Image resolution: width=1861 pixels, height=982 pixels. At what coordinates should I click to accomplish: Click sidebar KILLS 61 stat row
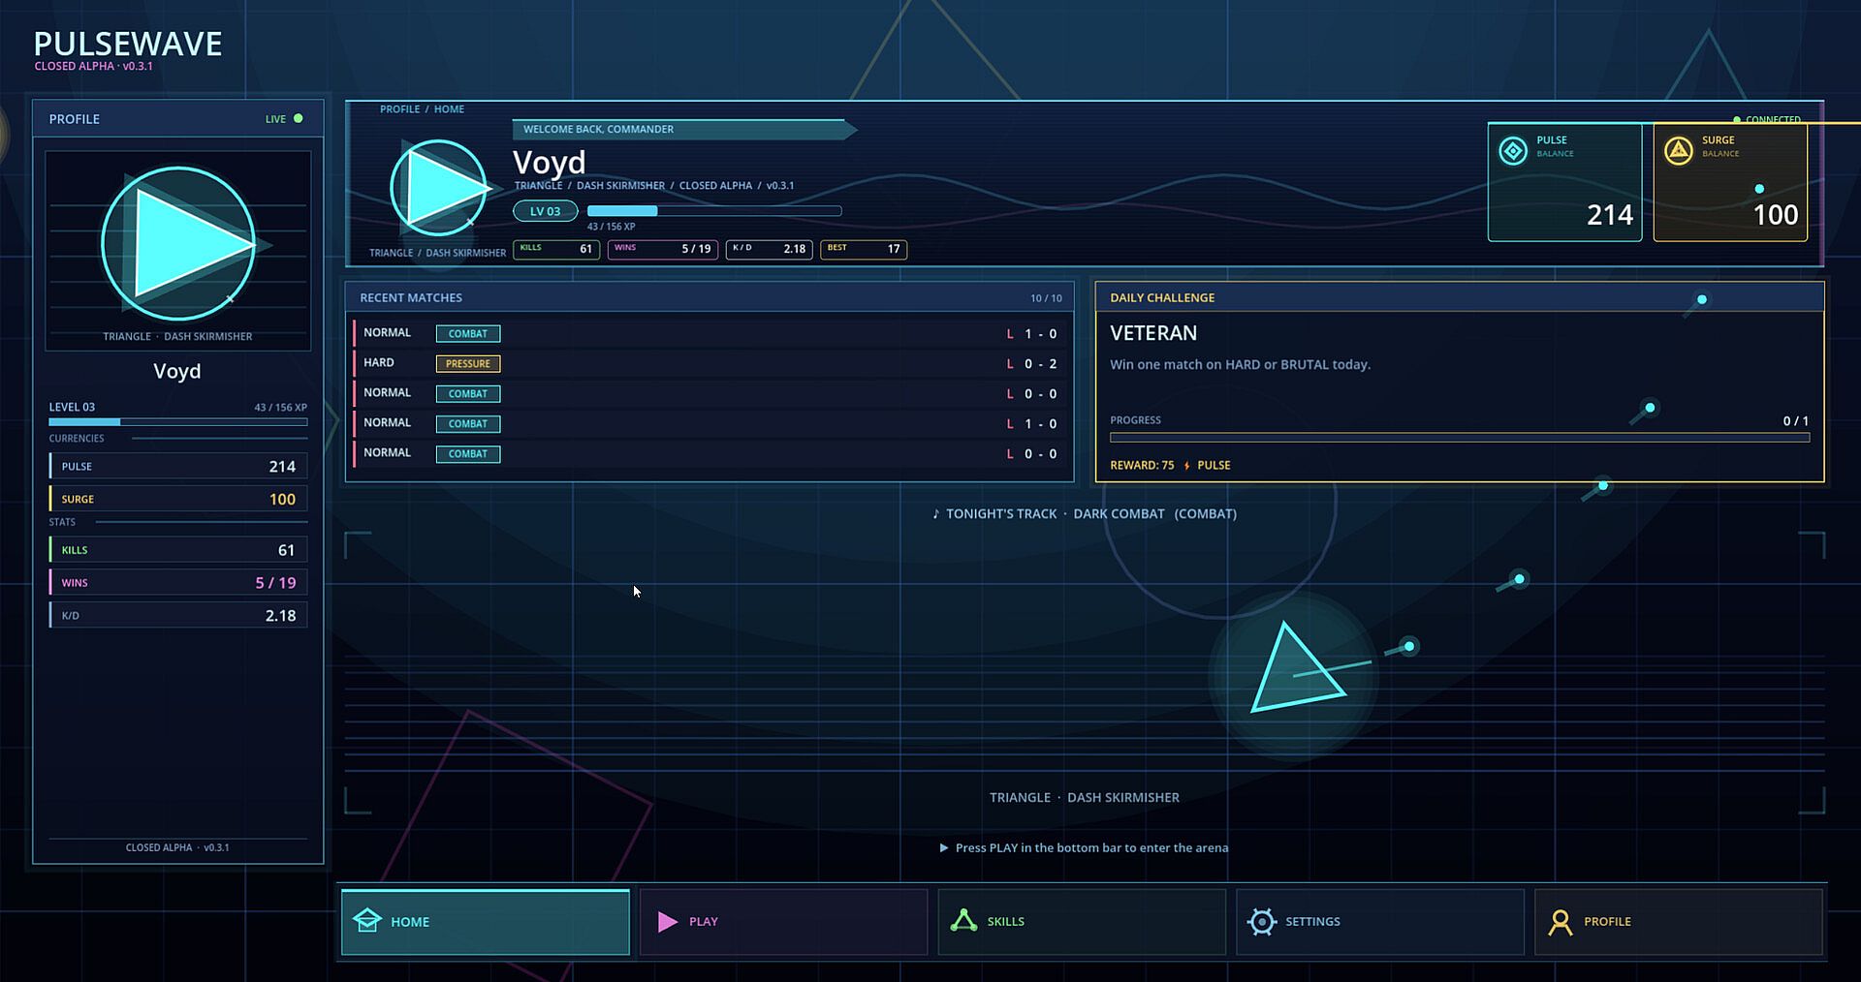[178, 550]
